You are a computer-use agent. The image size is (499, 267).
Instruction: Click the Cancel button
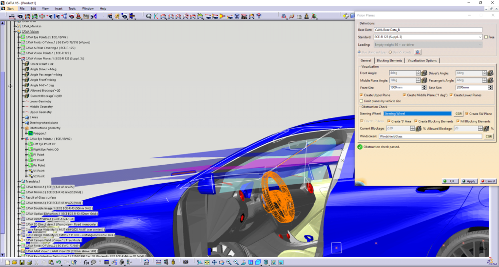[x=488, y=181]
